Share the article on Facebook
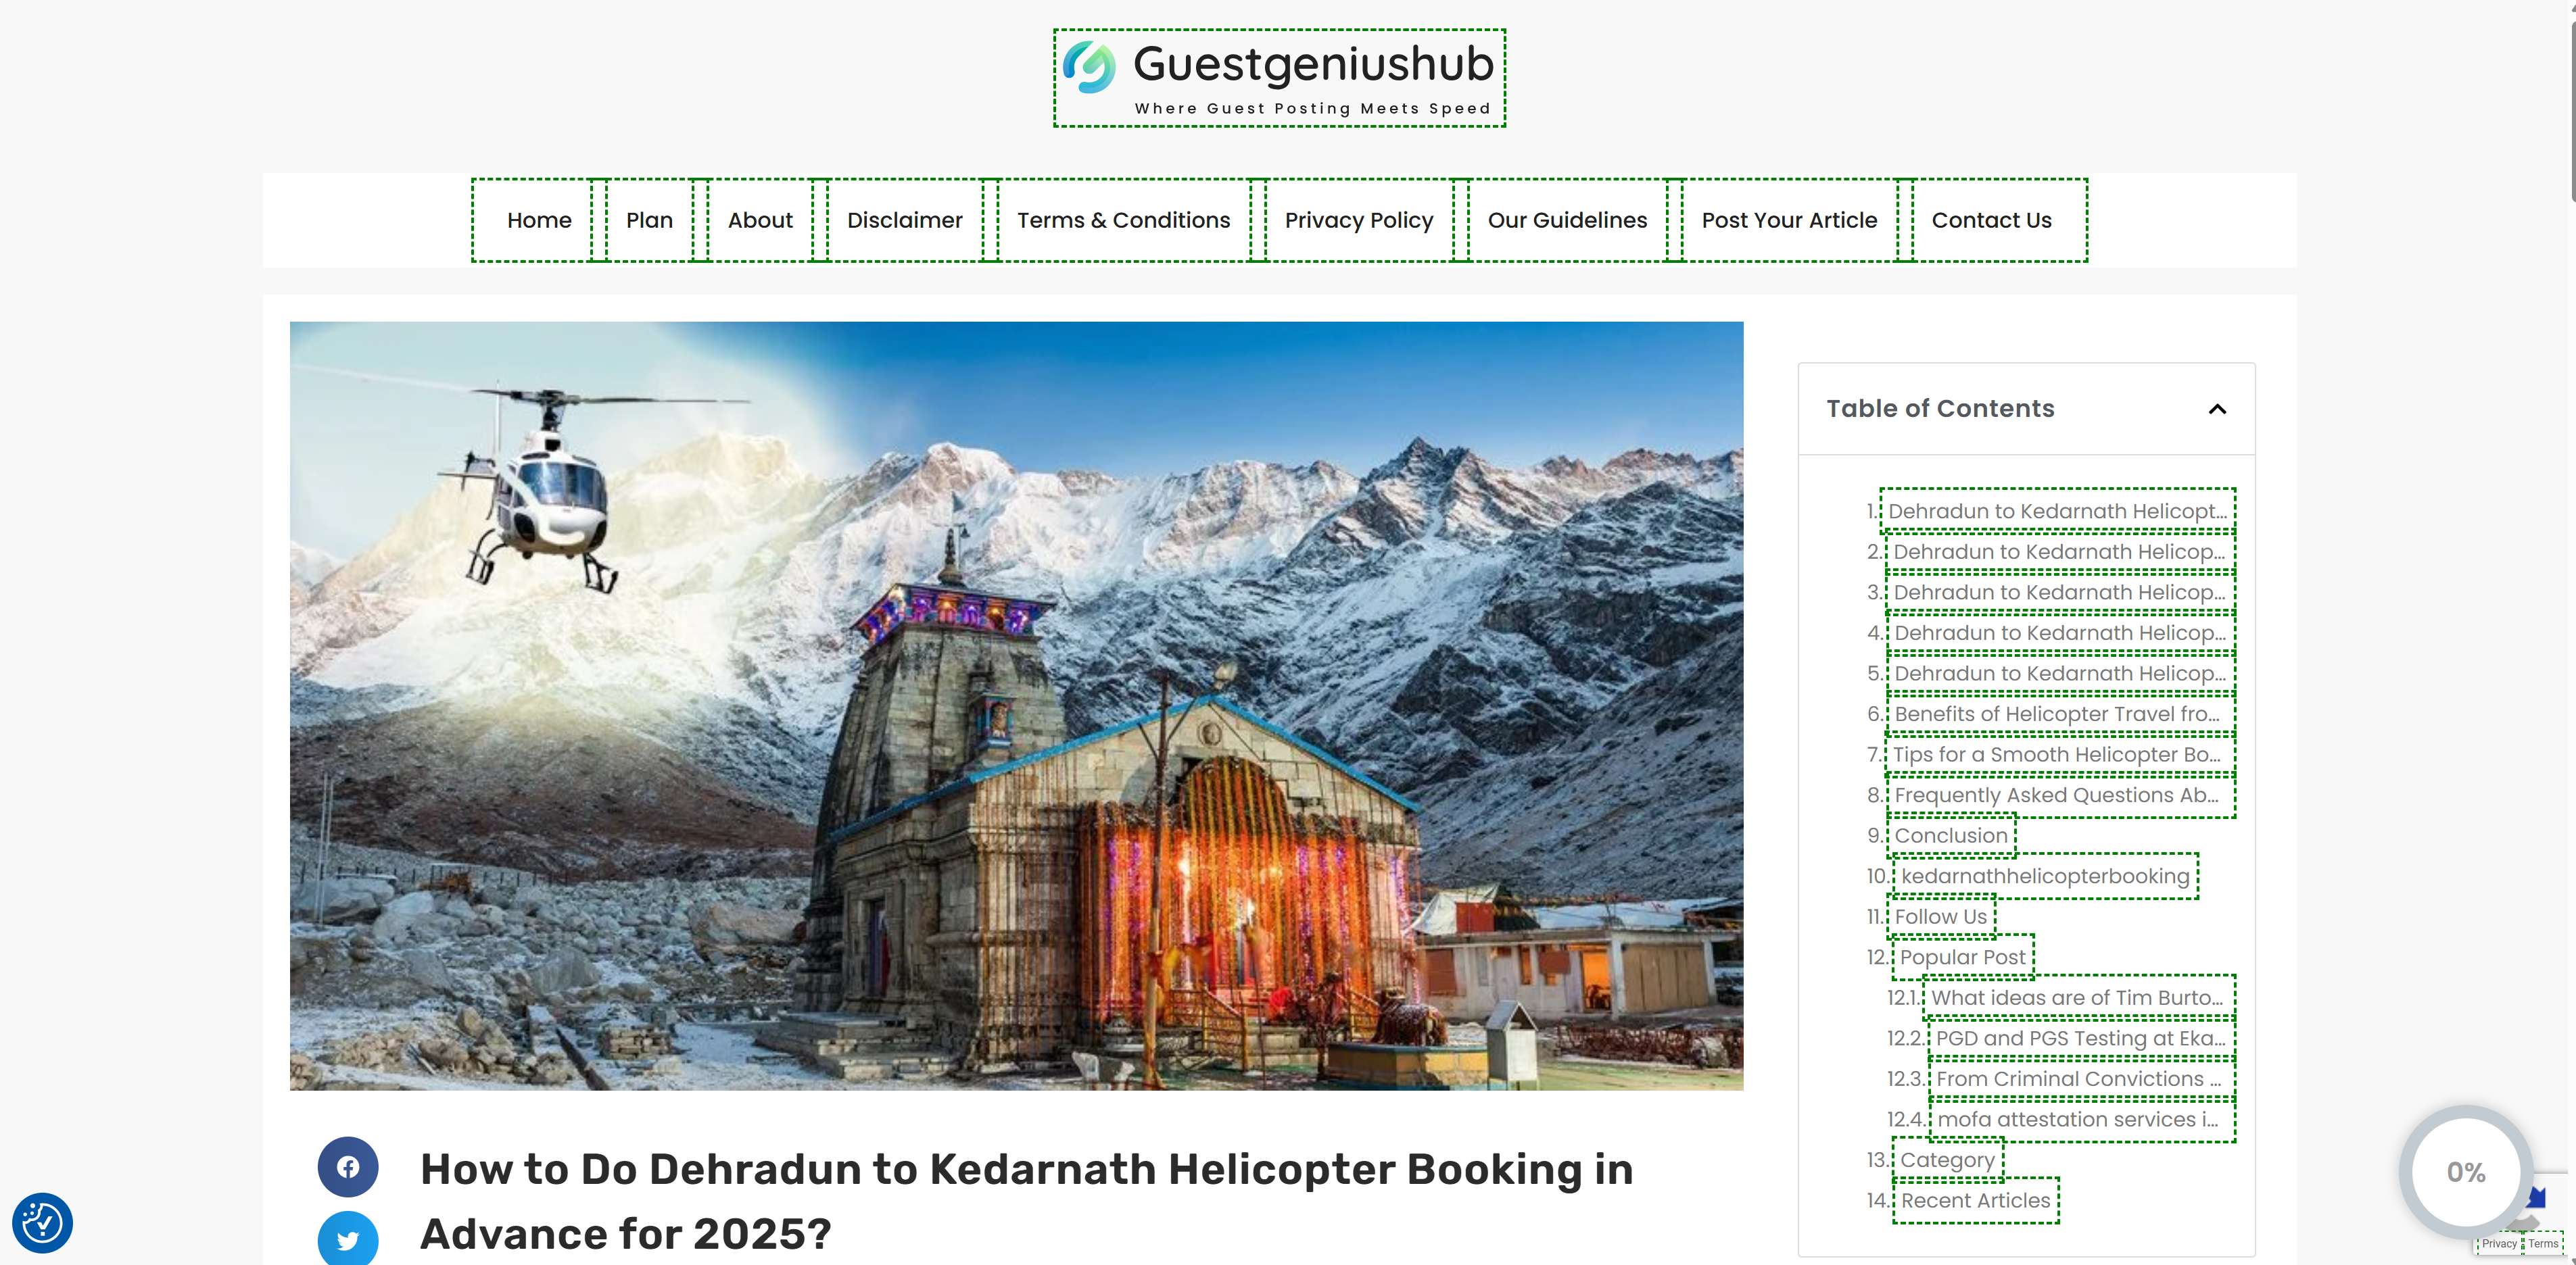 [x=347, y=1166]
